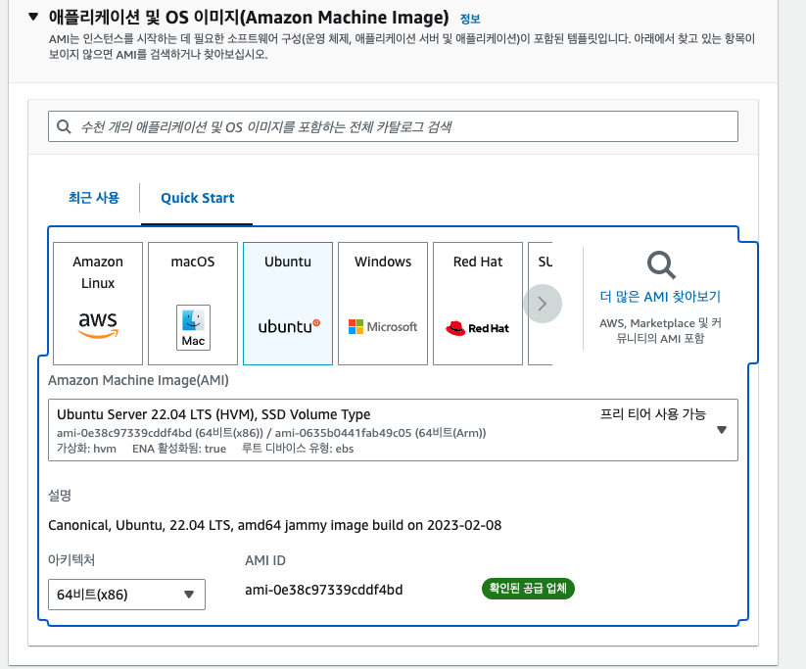Select the Ubuntu AMI tile
The width and height of the screenshot is (806, 669).
[x=288, y=304]
